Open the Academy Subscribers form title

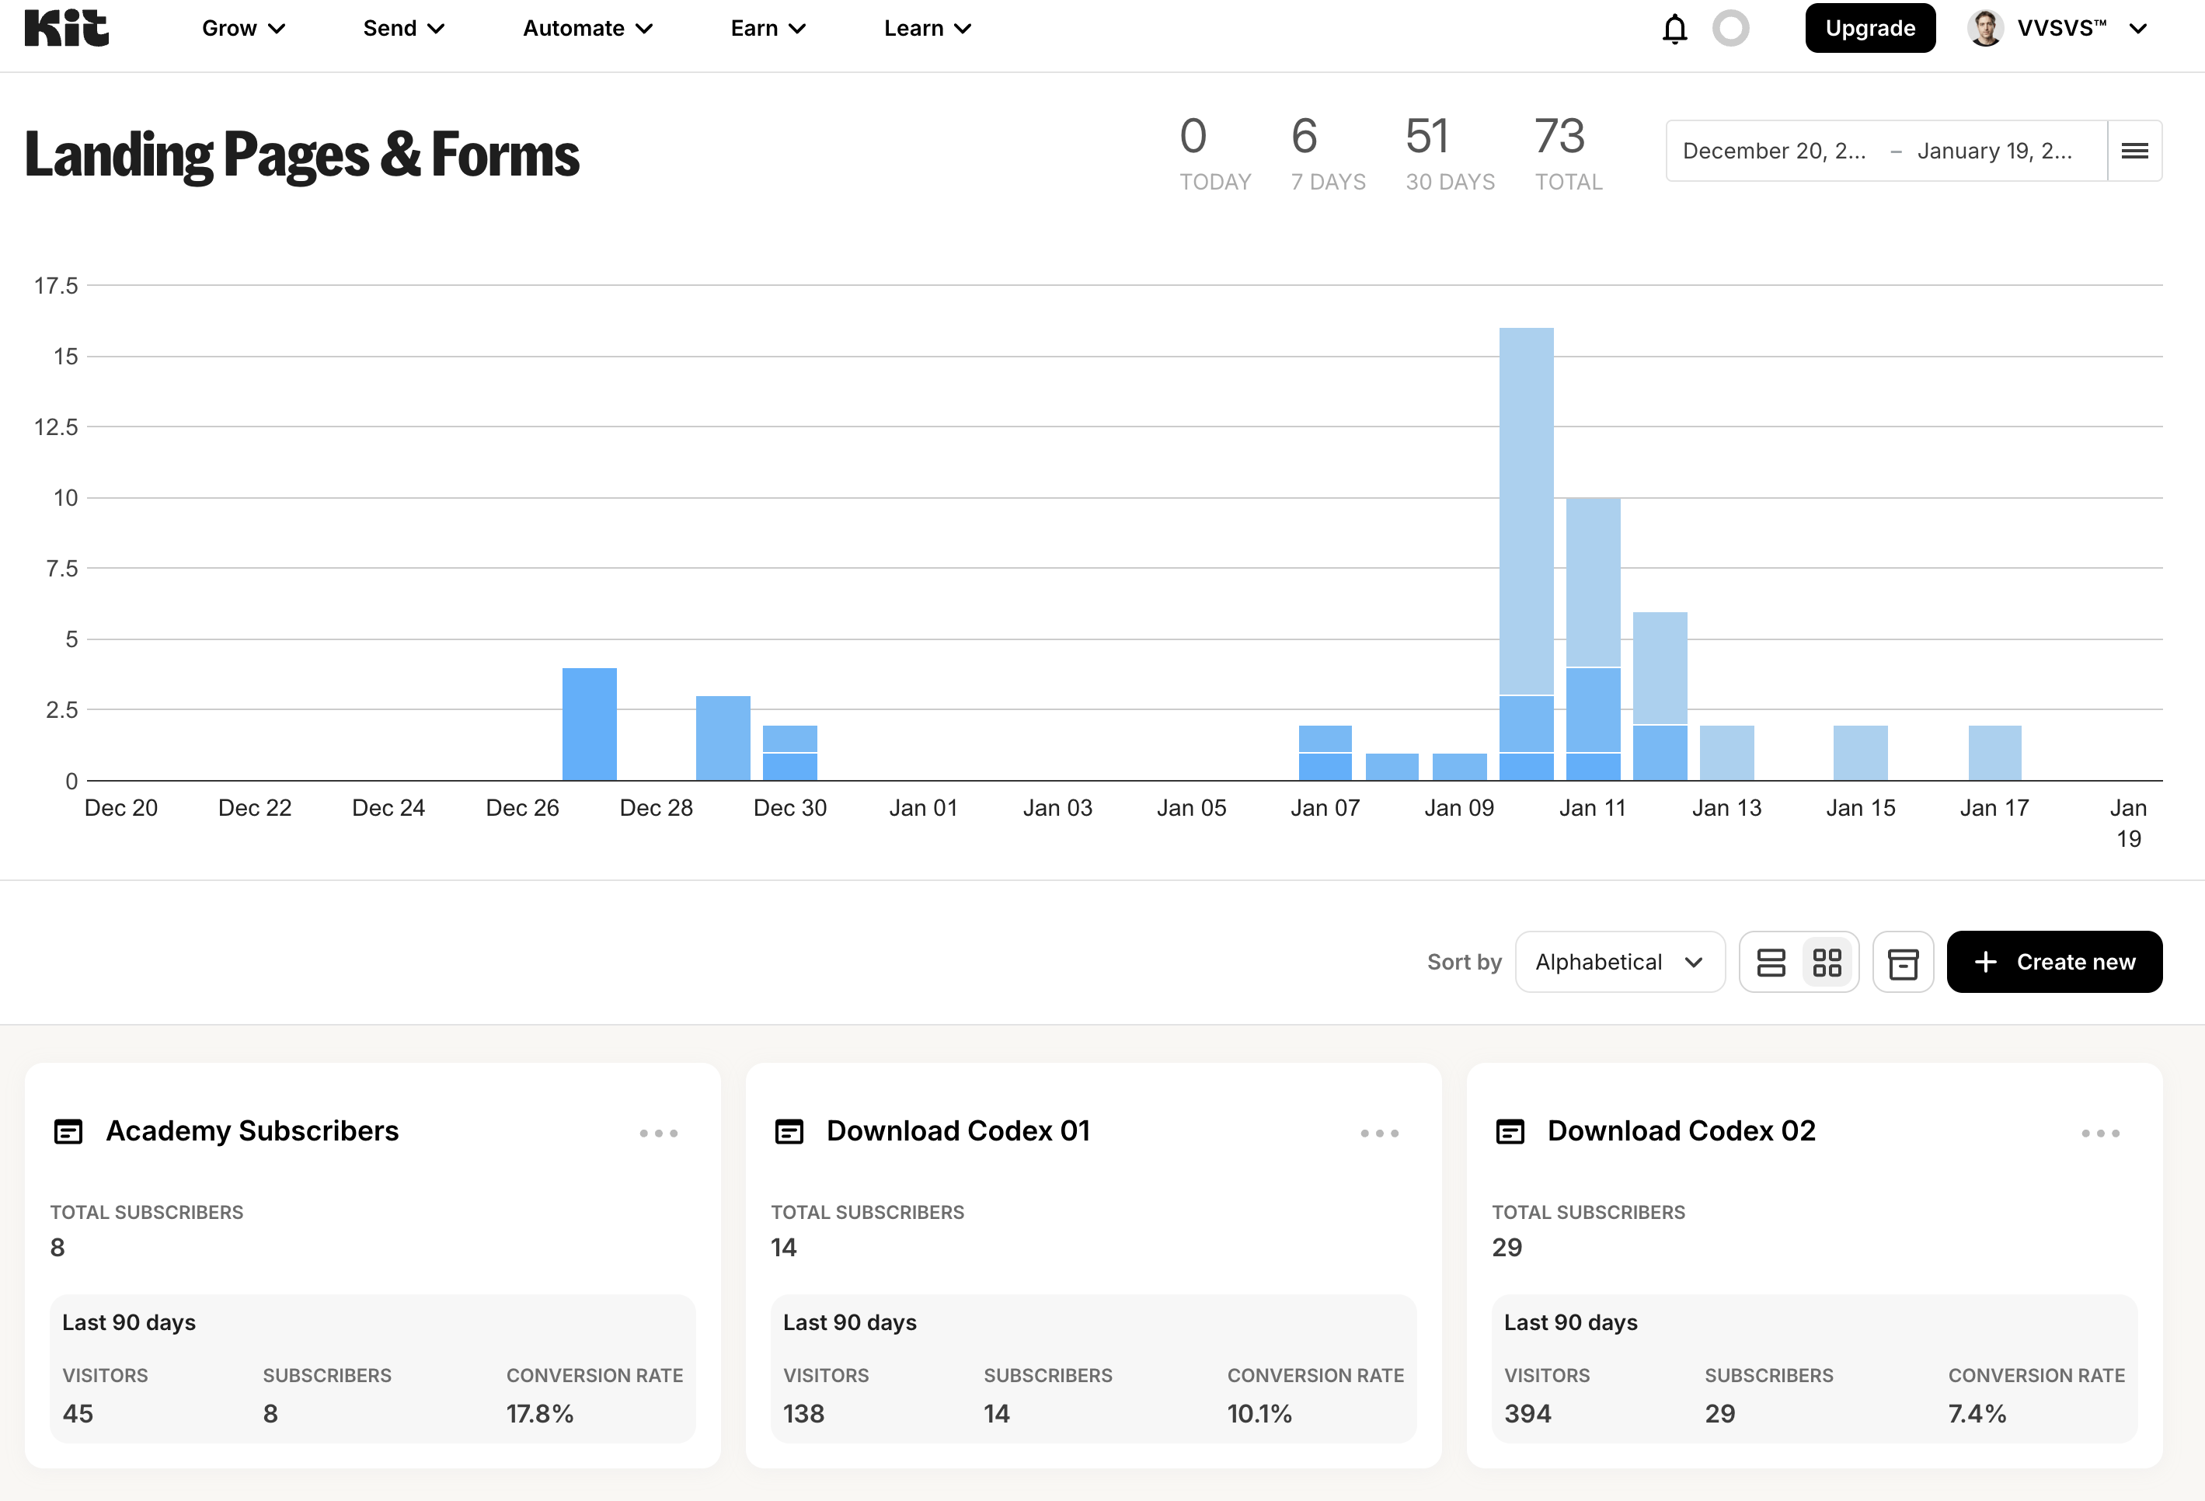[253, 1131]
